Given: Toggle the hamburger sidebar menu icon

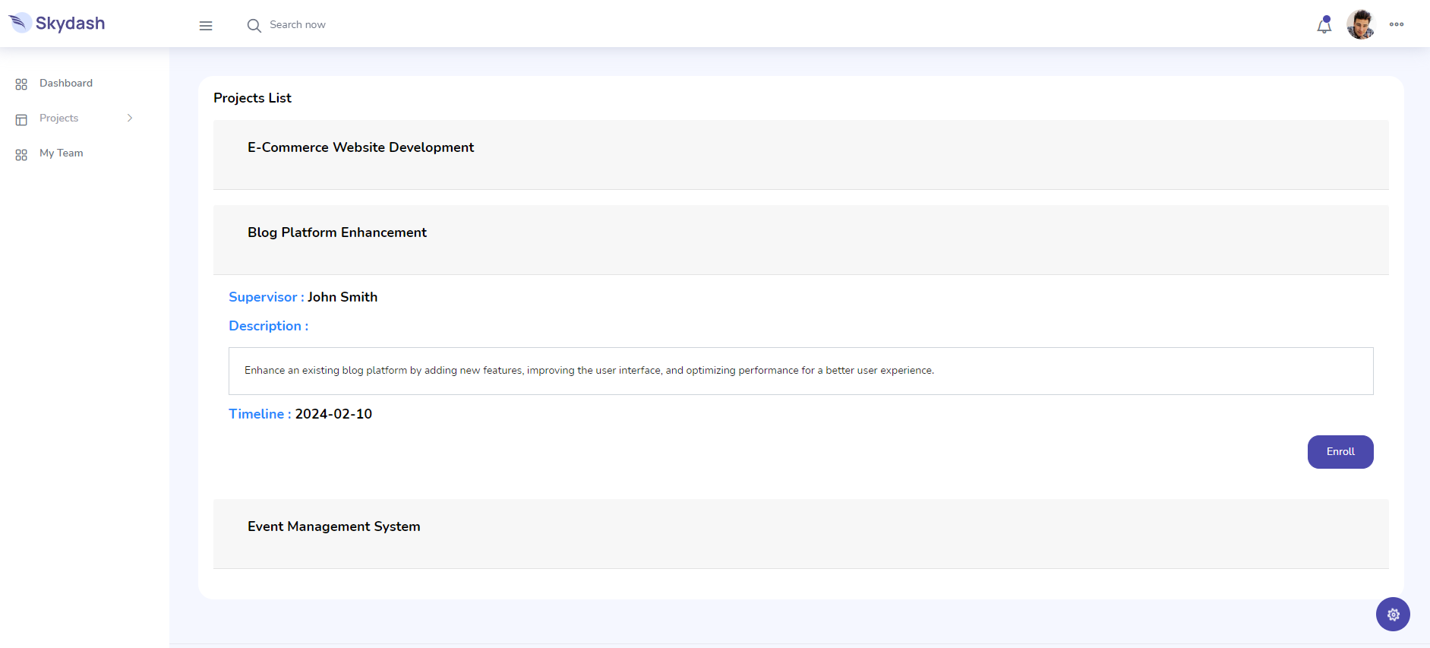Looking at the screenshot, I should click(206, 26).
